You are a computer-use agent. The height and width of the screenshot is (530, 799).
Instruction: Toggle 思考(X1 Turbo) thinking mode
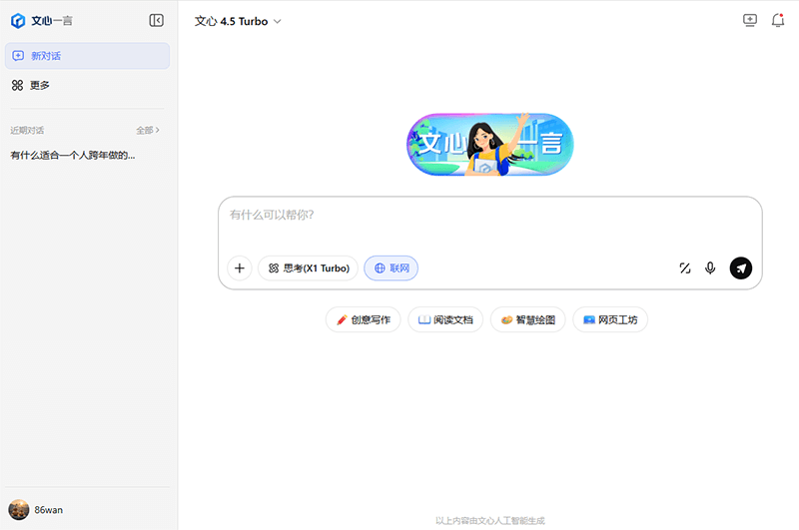[x=308, y=267]
